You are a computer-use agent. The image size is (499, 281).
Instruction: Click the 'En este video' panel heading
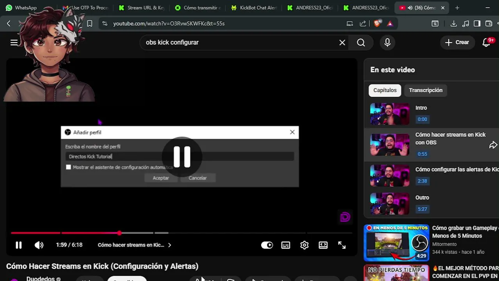click(392, 70)
